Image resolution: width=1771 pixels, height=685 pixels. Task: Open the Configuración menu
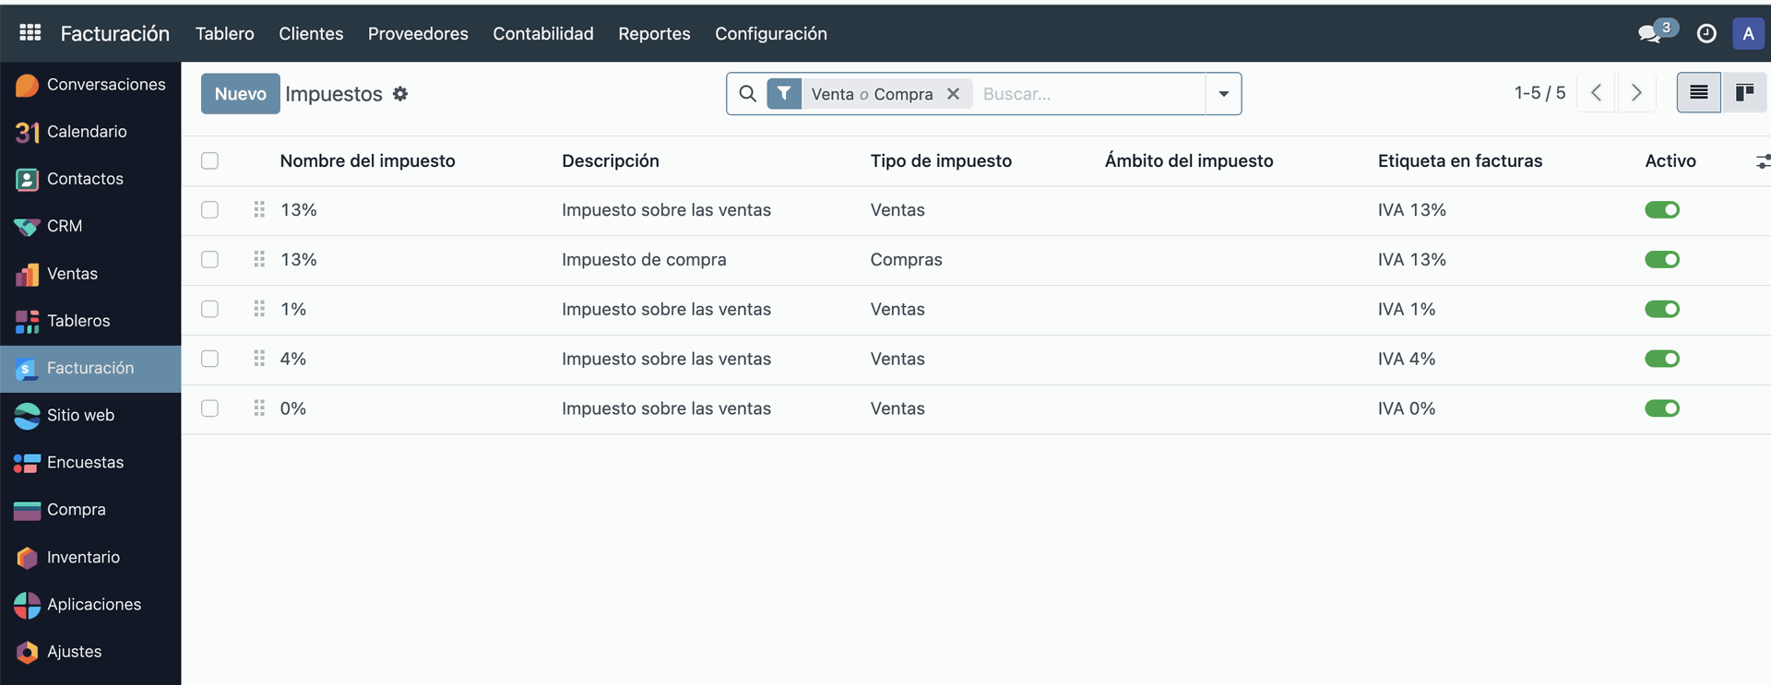(771, 33)
